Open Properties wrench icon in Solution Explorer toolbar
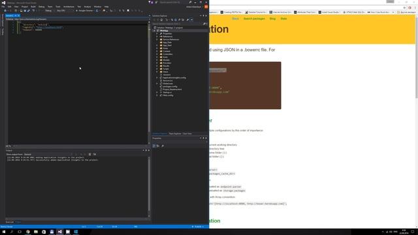This screenshot has height=235, width=418. (x=187, y=20)
